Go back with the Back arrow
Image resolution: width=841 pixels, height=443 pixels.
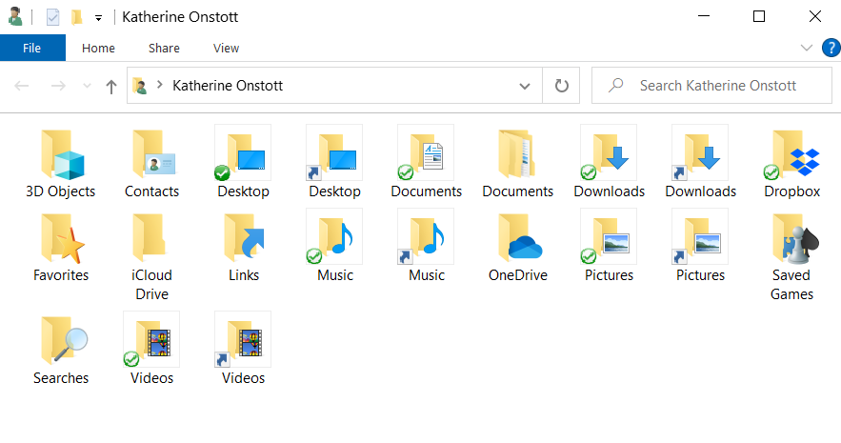22,86
